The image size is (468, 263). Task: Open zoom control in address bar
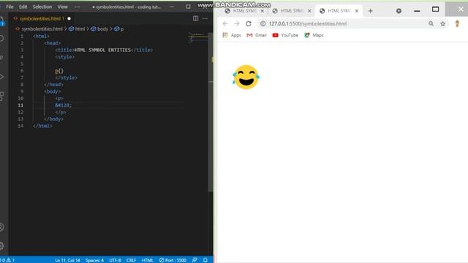(431, 23)
